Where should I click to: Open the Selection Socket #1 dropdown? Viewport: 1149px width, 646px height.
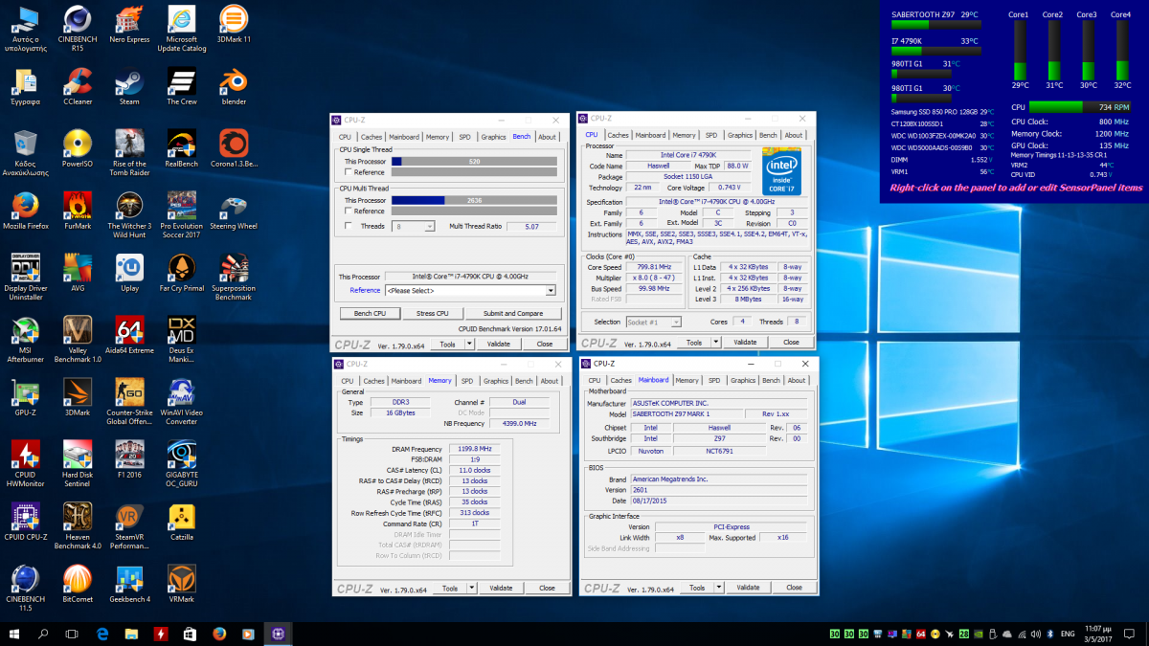click(654, 322)
